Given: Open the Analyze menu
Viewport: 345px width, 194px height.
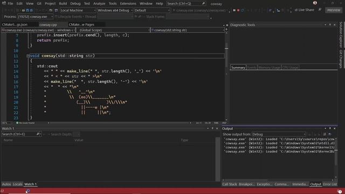Looking at the screenshot, I should pos(99,4).
